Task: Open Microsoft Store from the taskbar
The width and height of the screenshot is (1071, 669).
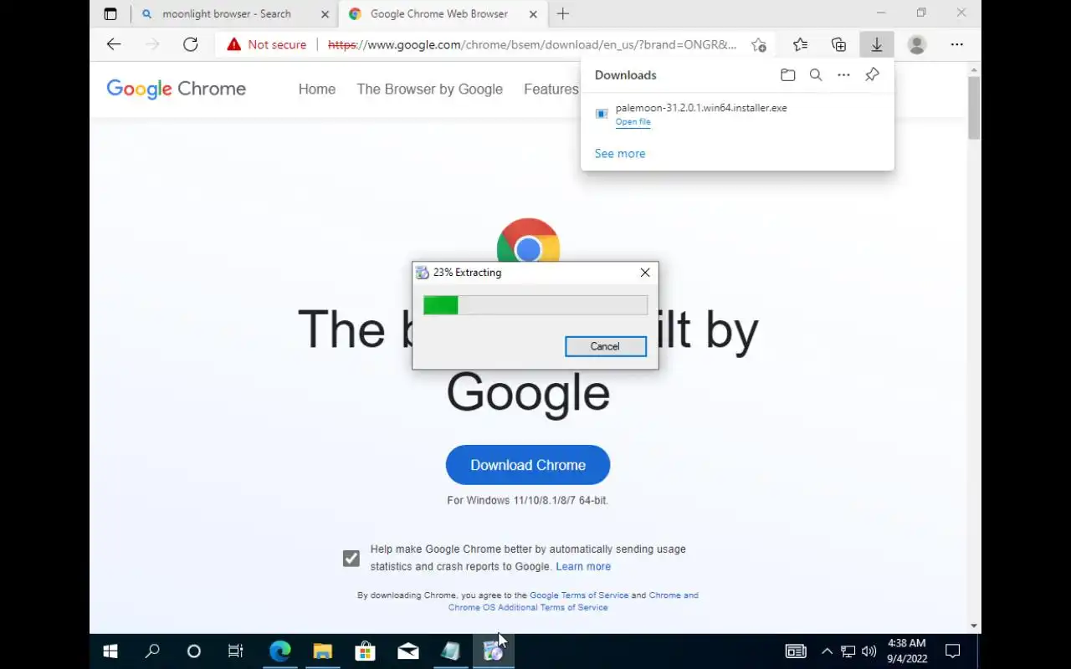Action: click(366, 651)
